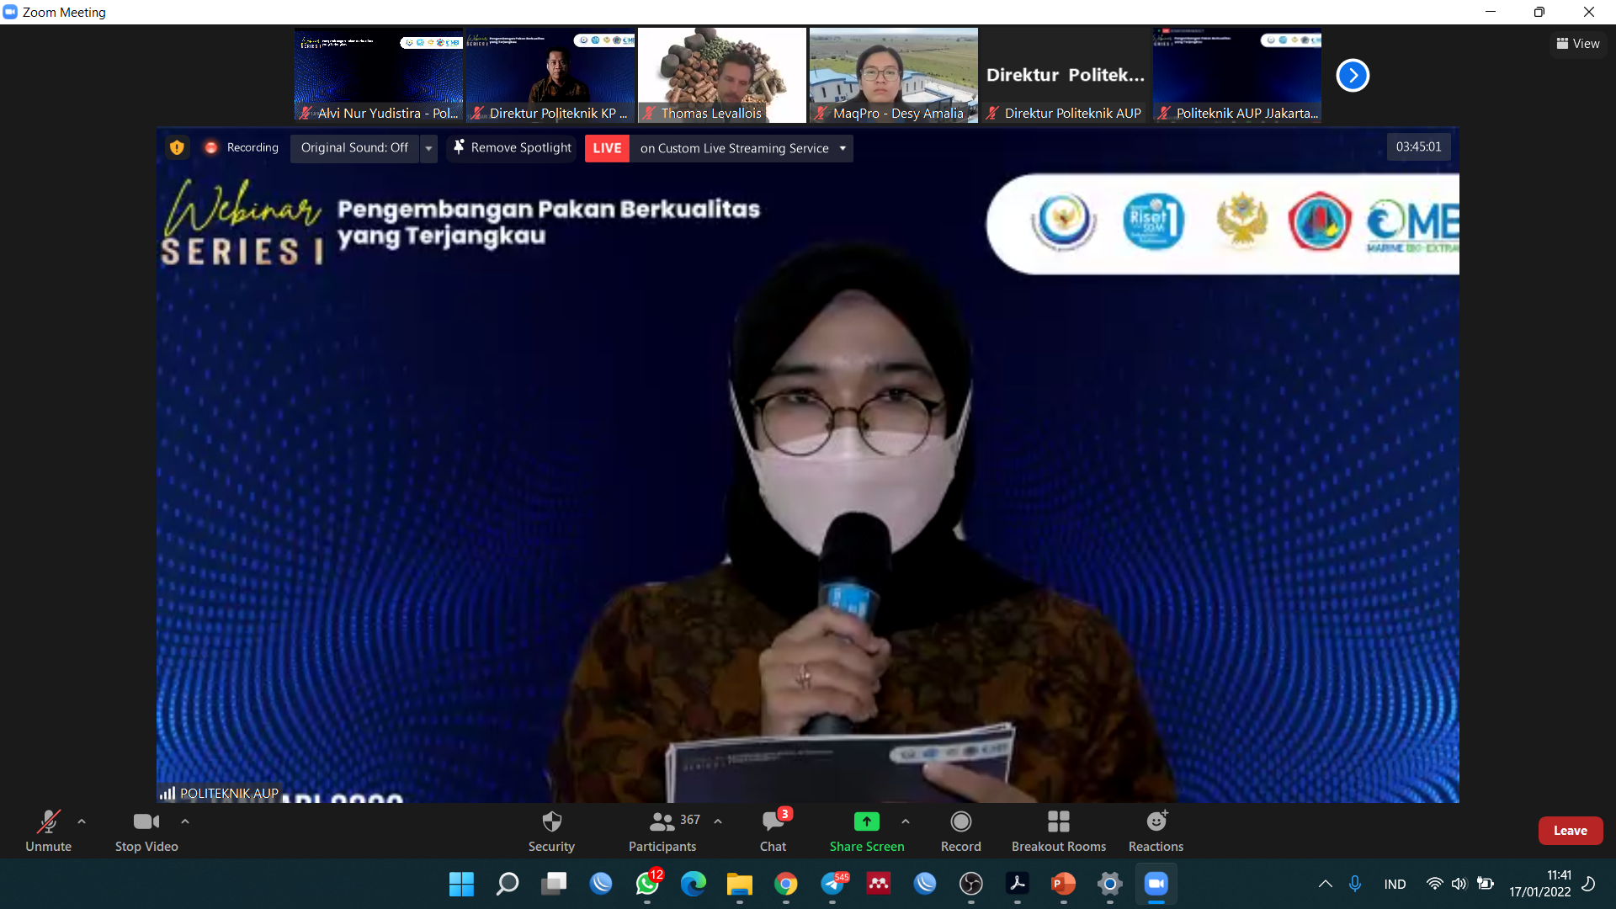Stop Video camera toggle
The width and height of the screenshot is (1616, 909).
coord(146,830)
